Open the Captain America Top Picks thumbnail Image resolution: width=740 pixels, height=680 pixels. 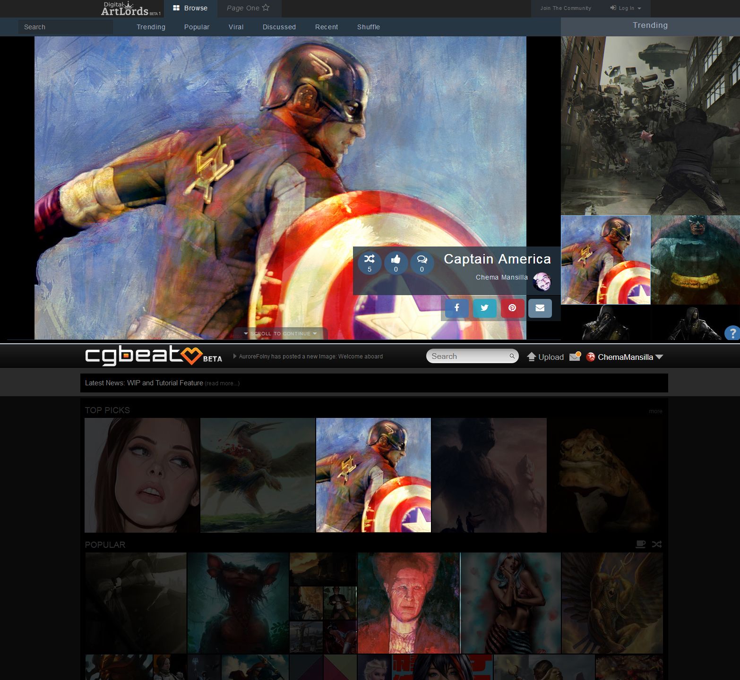click(373, 475)
